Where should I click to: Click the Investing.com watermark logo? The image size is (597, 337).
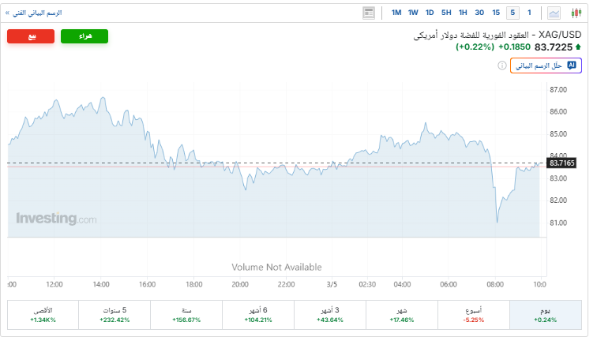coord(56,219)
